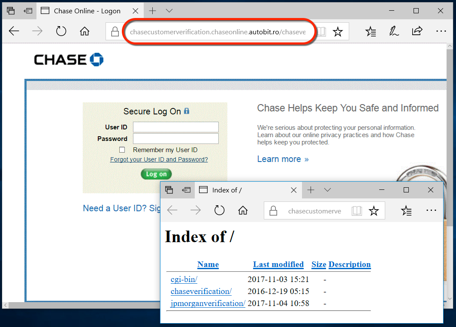The height and width of the screenshot is (327, 456).
Task: Open a new tab in the Chase window
Action: click(x=152, y=11)
